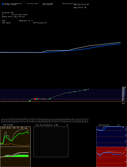Select the Stochastics: 100 value
Screen dimensions: 127x167
(x=8, y=13)
